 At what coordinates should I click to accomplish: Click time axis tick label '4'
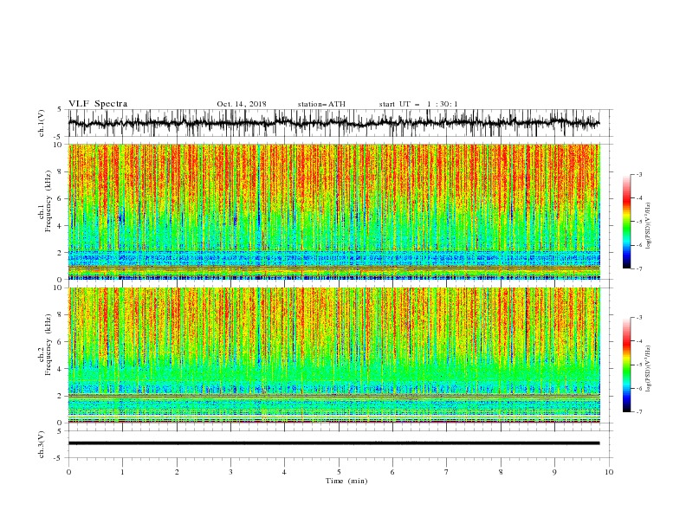coord(284,472)
